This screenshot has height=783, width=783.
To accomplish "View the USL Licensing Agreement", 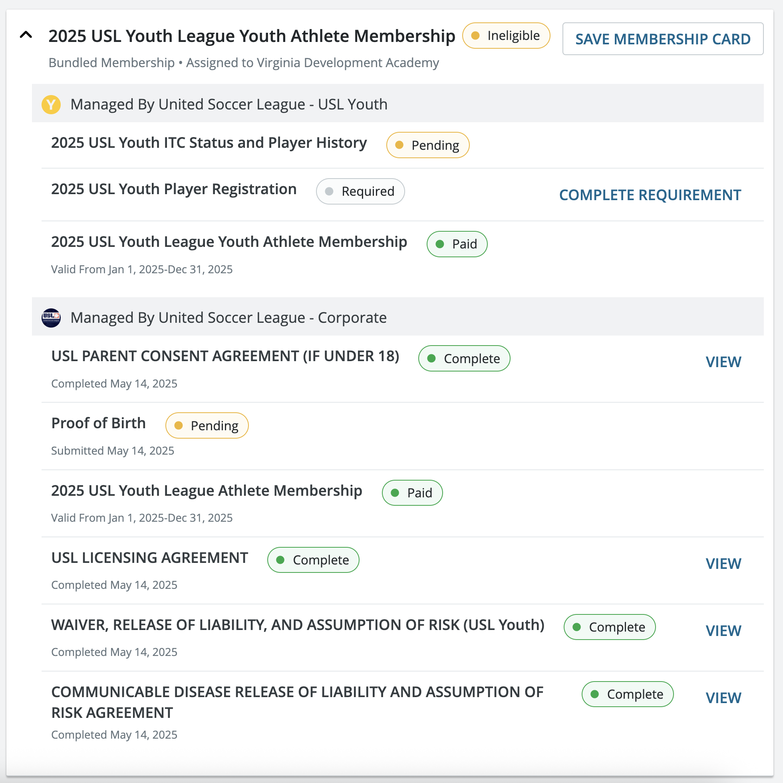I will [723, 564].
